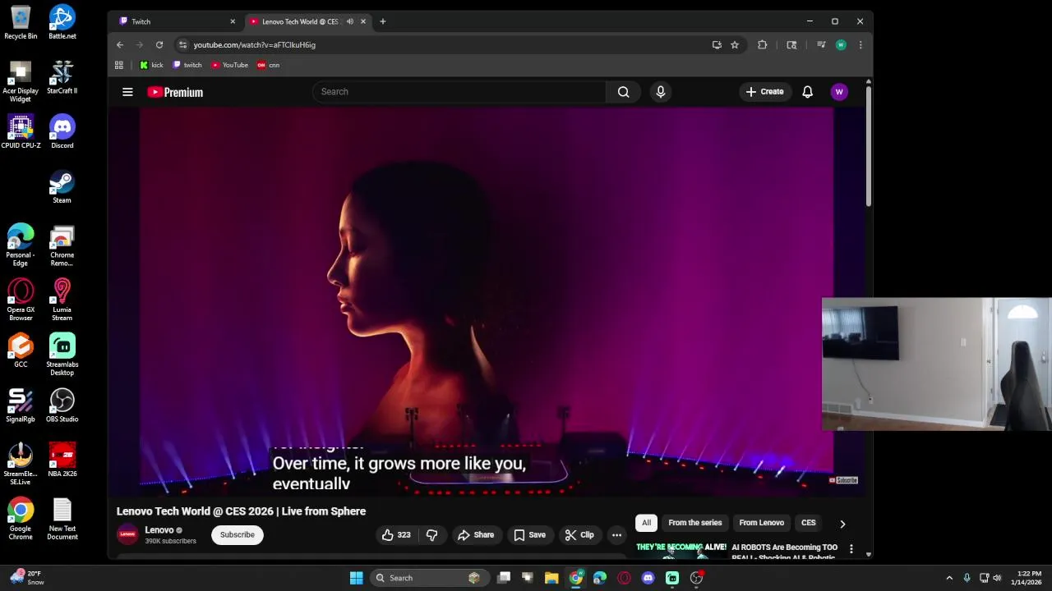
Task: Open the Lenovo channel avatar
Action: coord(127,535)
